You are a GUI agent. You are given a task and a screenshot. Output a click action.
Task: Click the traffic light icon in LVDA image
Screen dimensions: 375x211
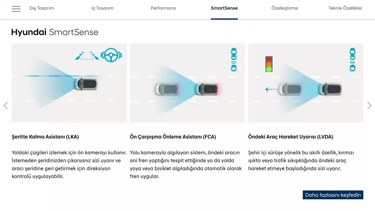(x=269, y=64)
